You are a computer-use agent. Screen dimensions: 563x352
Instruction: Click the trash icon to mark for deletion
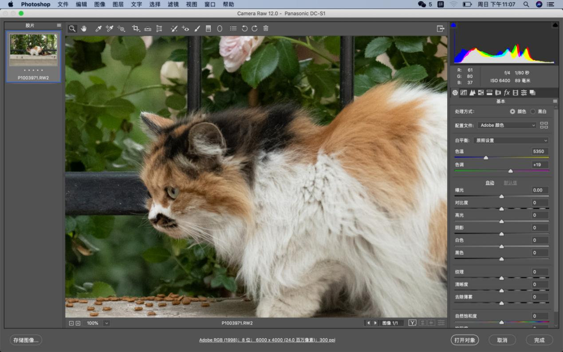pyautogui.click(x=266, y=28)
